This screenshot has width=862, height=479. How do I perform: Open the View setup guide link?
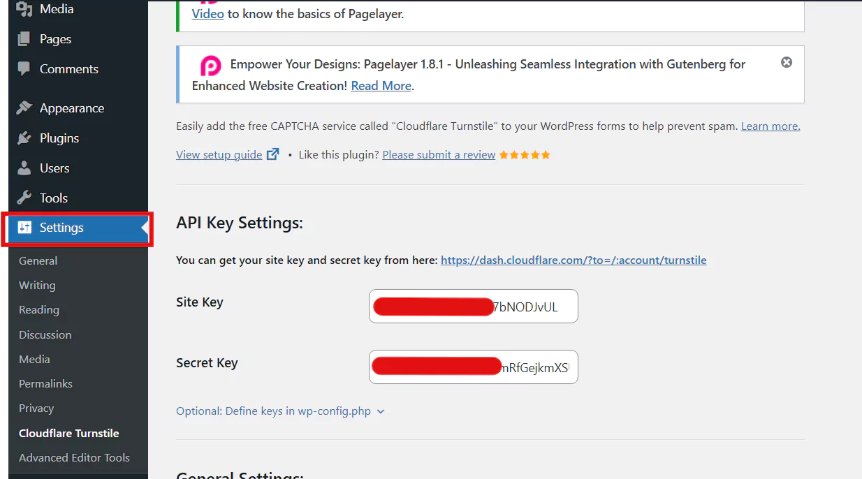[219, 155]
